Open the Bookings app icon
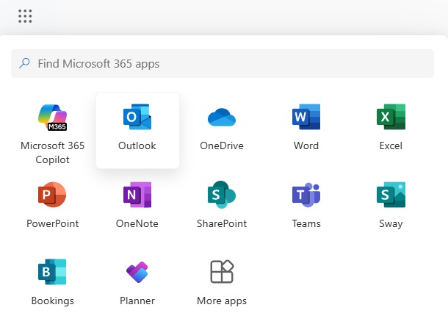Viewport: 448px width, 313px height. (53, 272)
